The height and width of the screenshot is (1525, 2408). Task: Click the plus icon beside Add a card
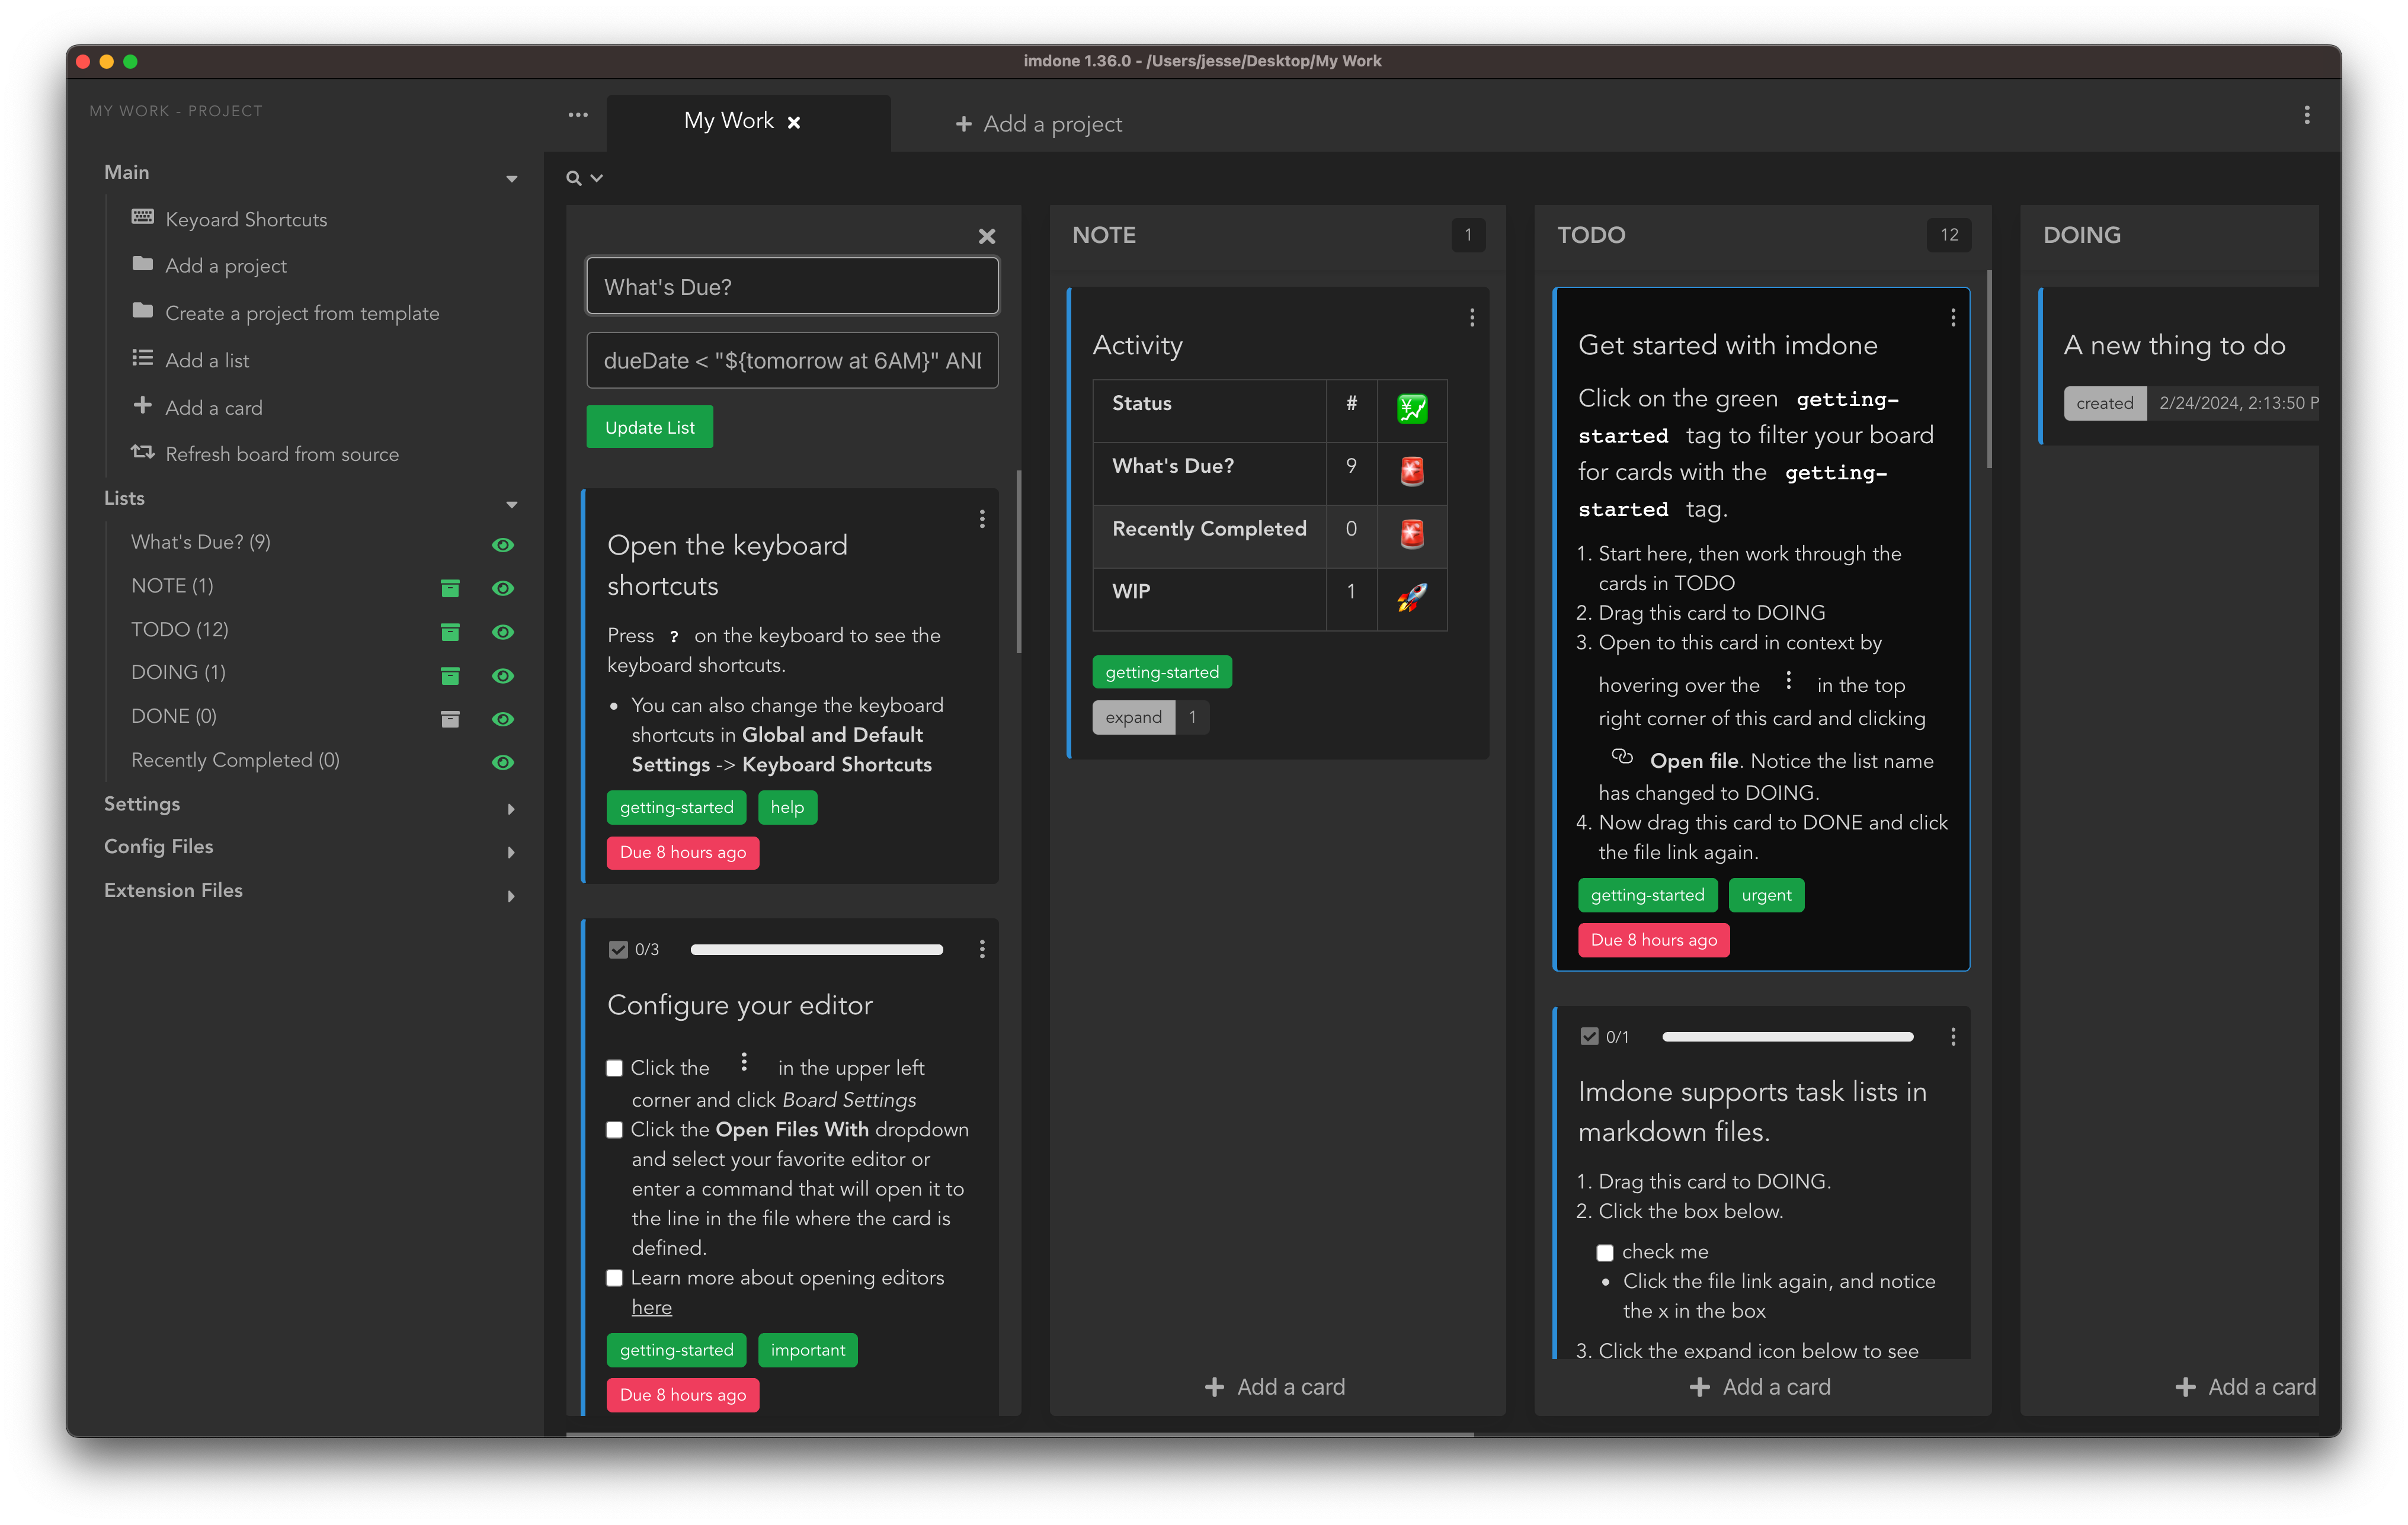tap(143, 405)
